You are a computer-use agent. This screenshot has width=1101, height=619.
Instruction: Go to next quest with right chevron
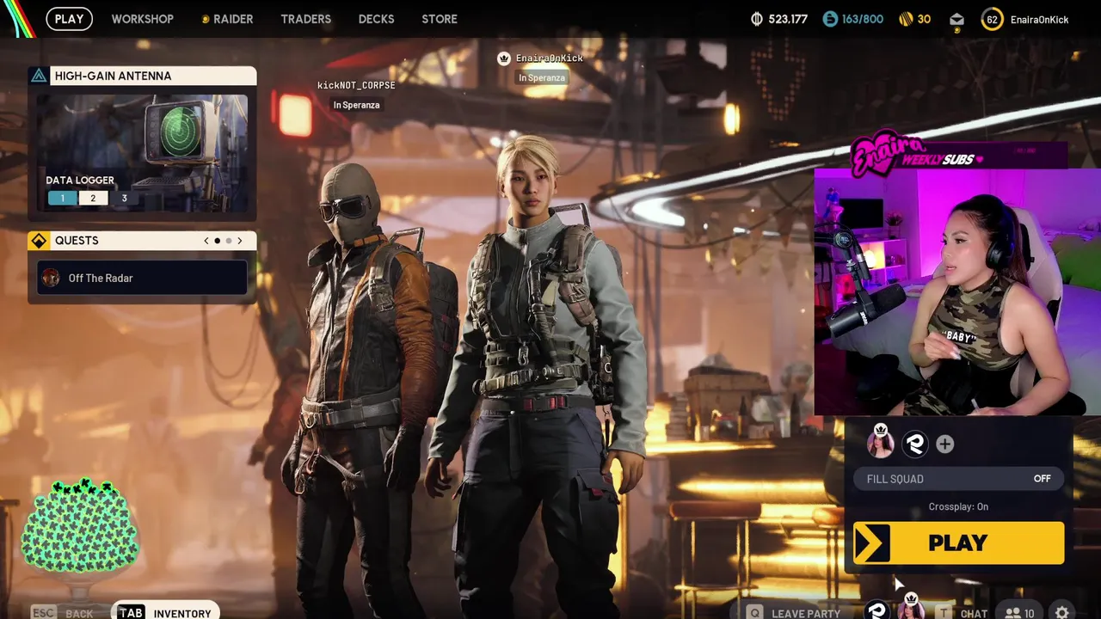(240, 241)
